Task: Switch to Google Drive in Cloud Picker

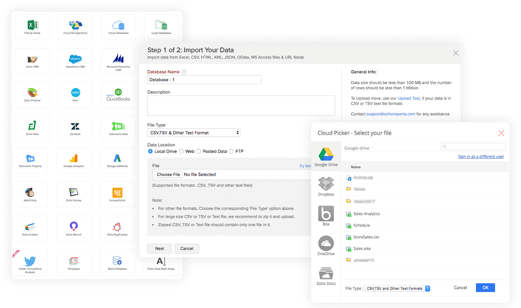Action: coord(326,157)
